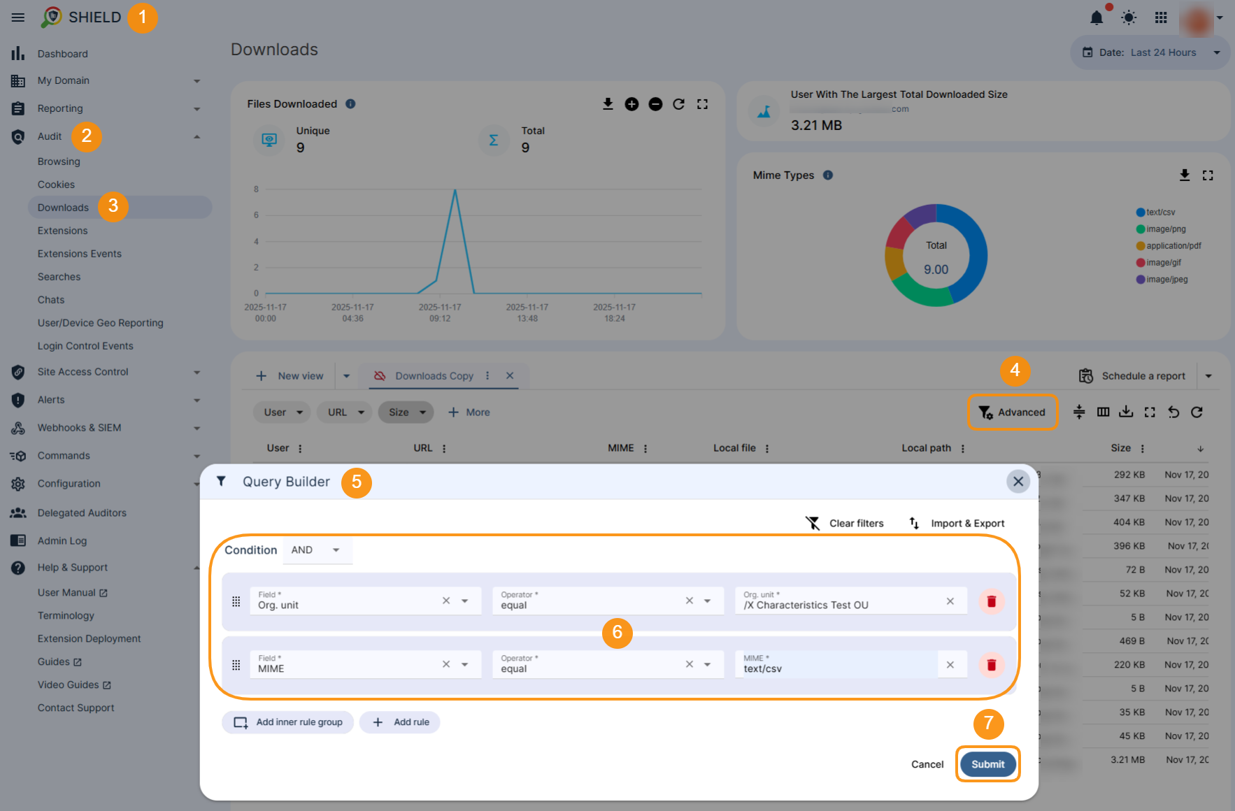Clear filters in the Query Builder
1235x811 pixels.
click(x=844, y=523)
